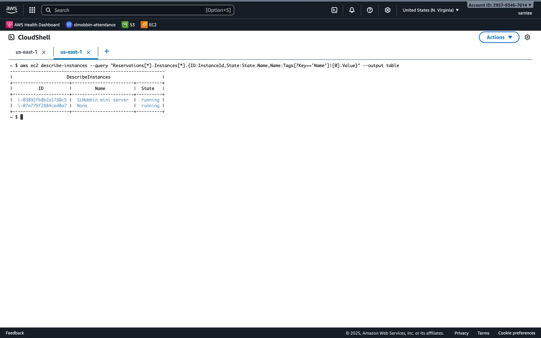Click the Feedback button in the footer
Screen dimensions: 541x338
[15, 333]
